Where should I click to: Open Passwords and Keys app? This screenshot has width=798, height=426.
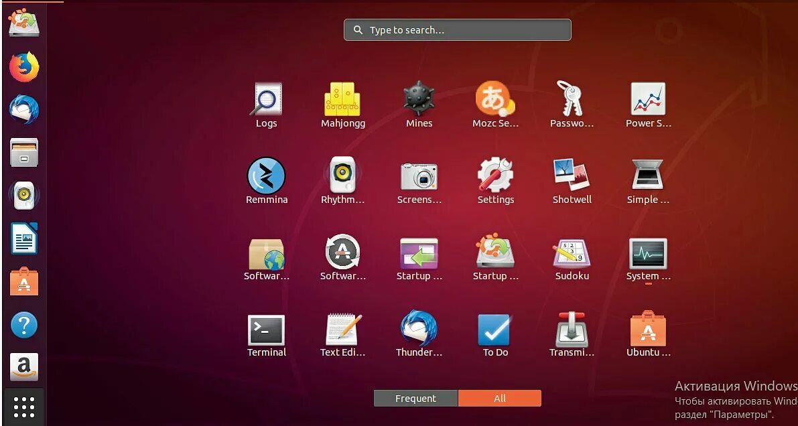(x=572, y=105)
